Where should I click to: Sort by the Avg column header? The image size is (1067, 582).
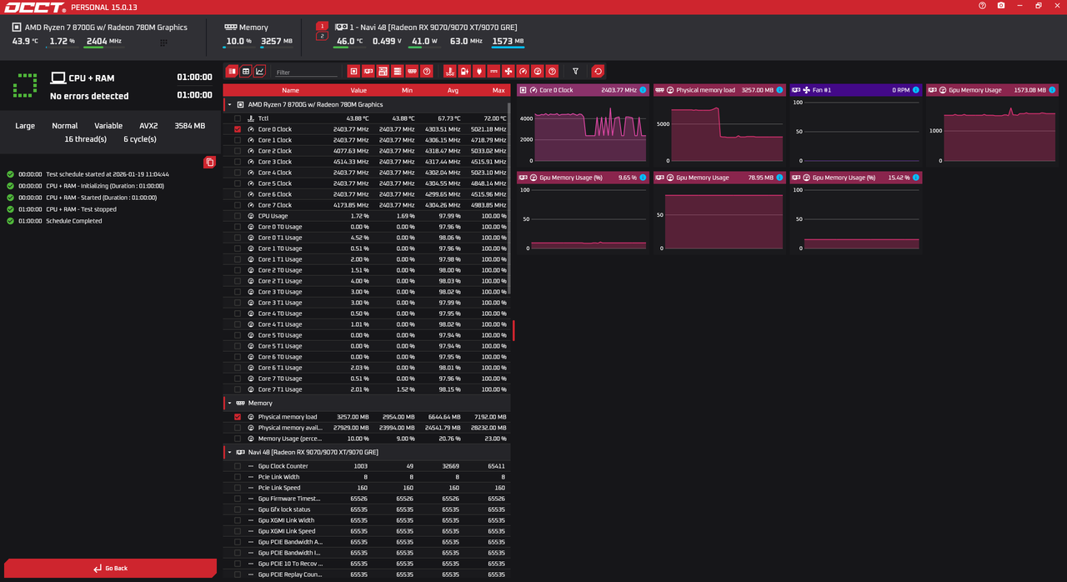pos(453,90)
